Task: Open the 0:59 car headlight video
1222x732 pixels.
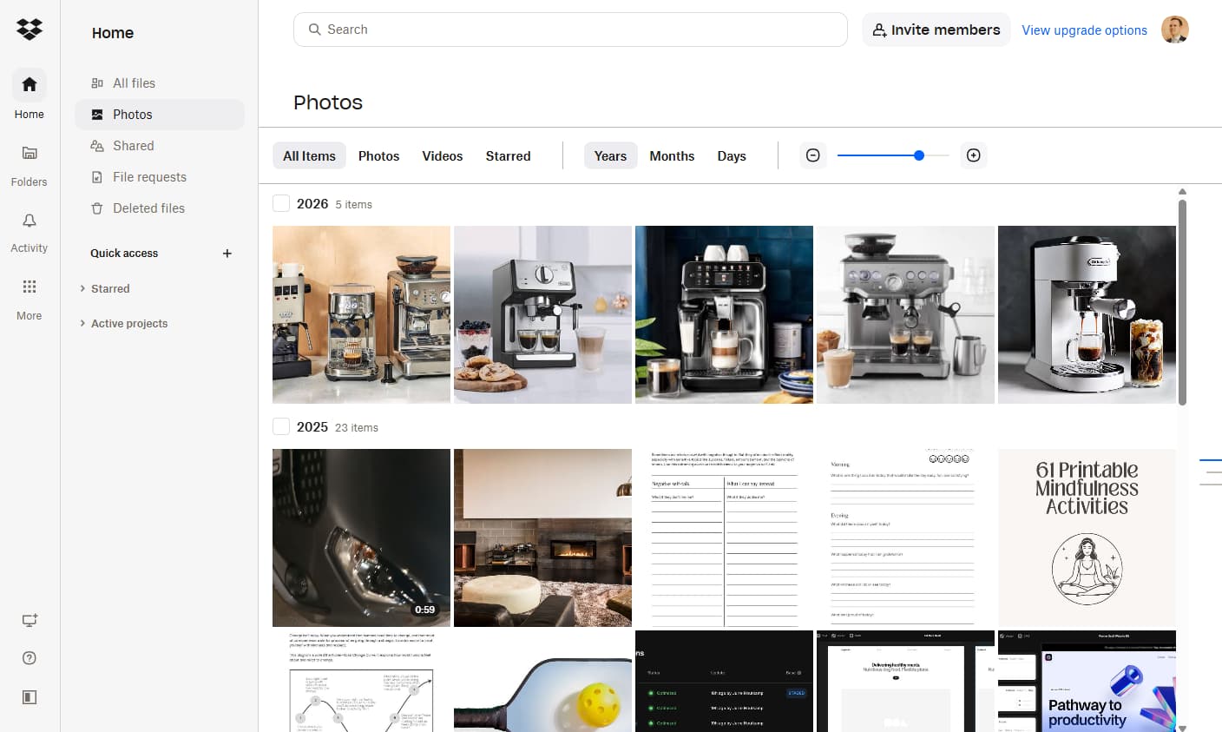Action: coord(361,537)
